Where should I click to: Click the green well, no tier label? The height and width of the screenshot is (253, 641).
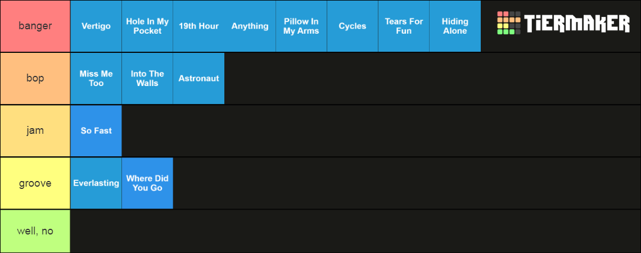(35, 231)
